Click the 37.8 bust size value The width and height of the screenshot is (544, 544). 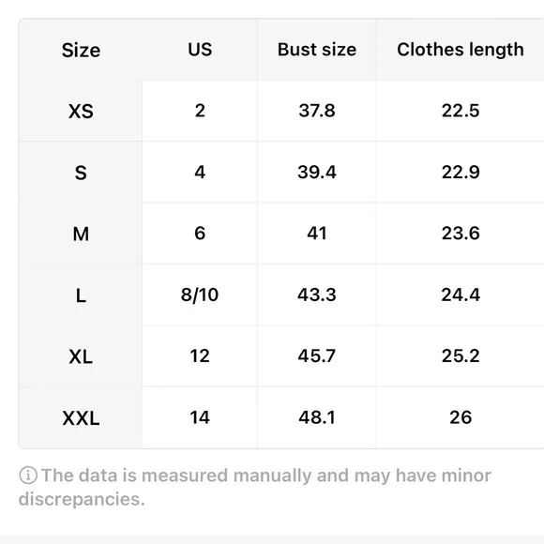(317, 111)
